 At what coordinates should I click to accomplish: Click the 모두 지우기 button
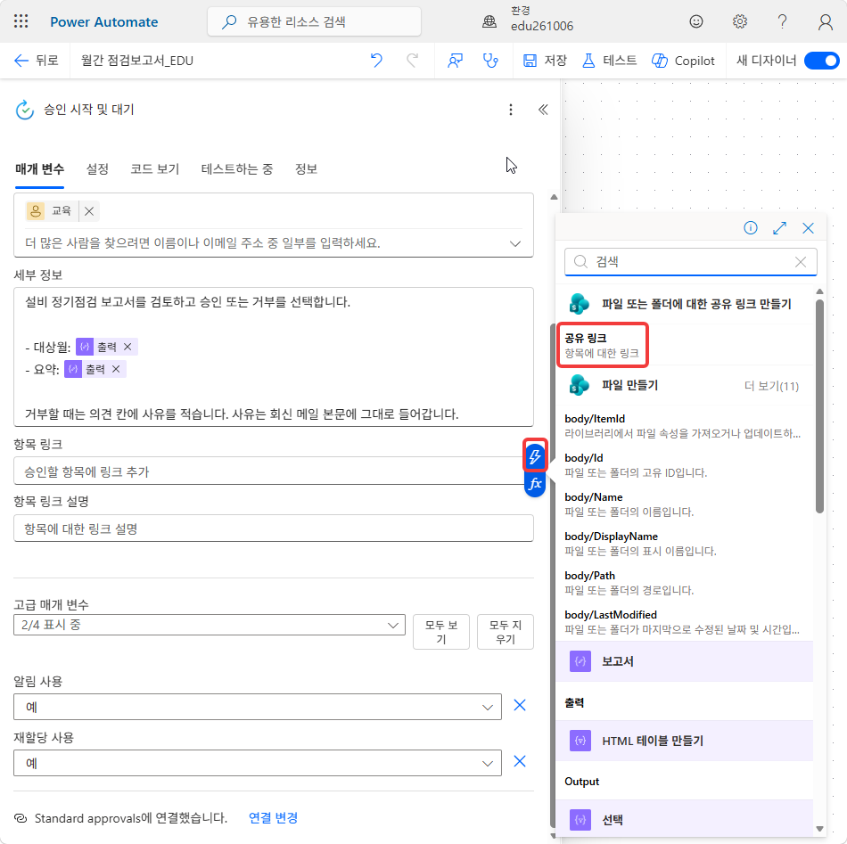(505, 632)
